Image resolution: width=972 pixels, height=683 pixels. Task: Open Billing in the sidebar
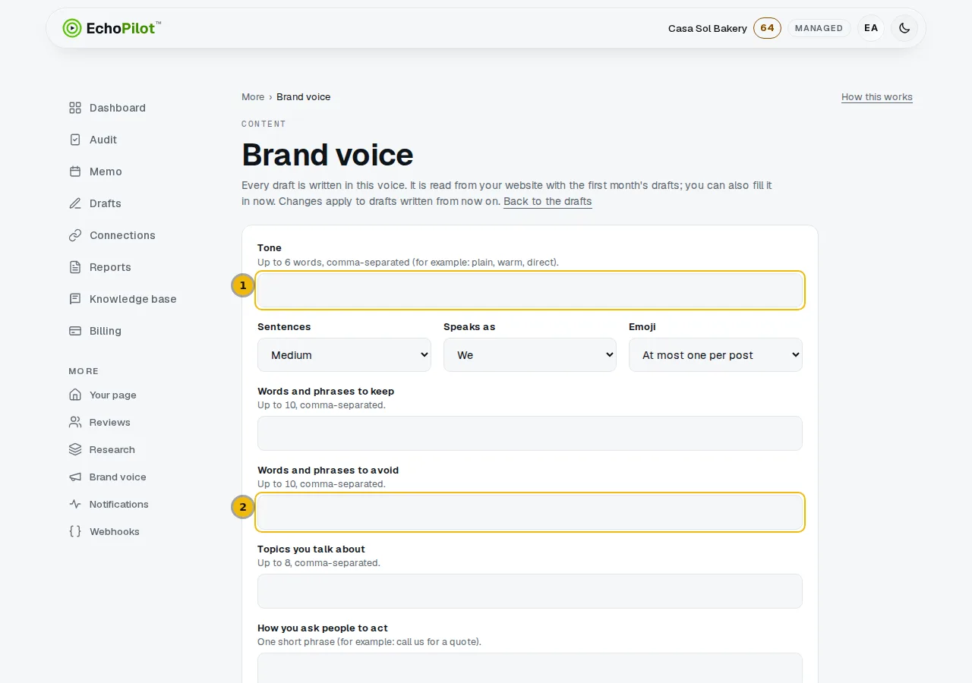106,331
